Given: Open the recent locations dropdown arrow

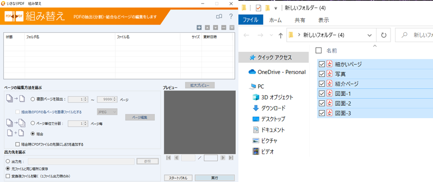Looking at the screenshot, I should (271, 35).
